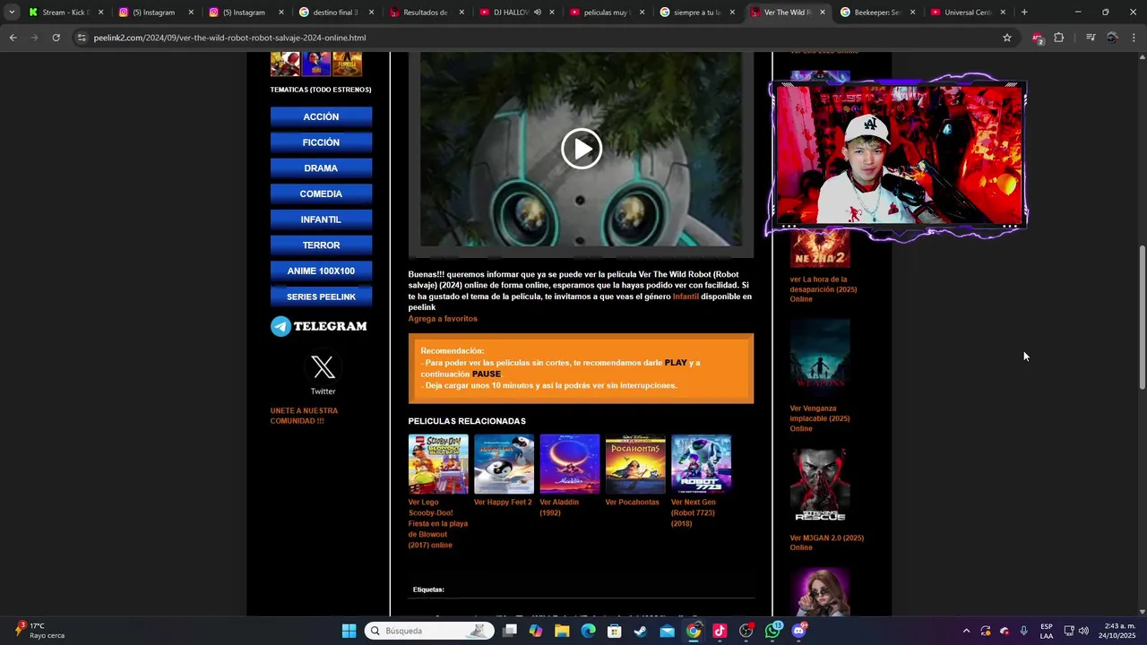This screenshot has width=1147, height=645.
Task: Open Steam from the taskbar
Action: 641,631
